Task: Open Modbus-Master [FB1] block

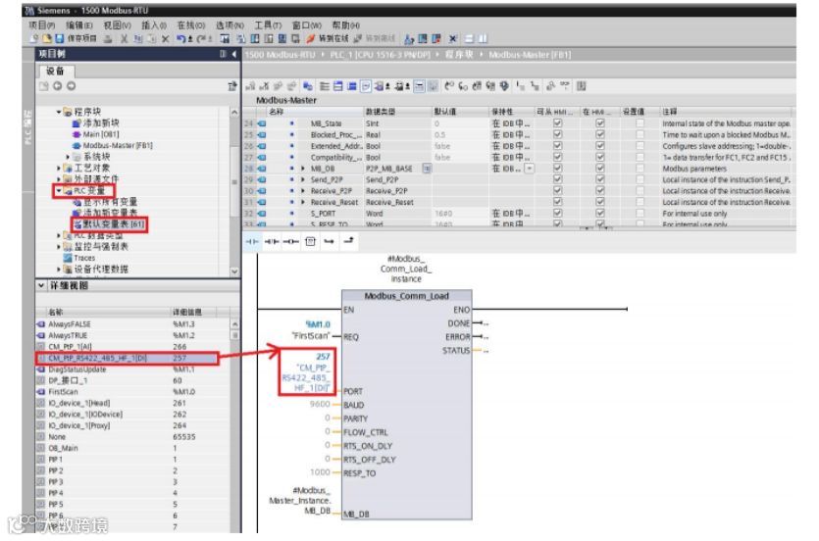Action: click(x=118, y=146)
